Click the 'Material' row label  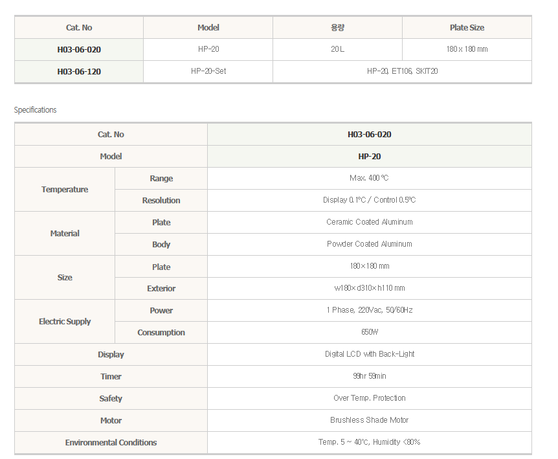65,234
